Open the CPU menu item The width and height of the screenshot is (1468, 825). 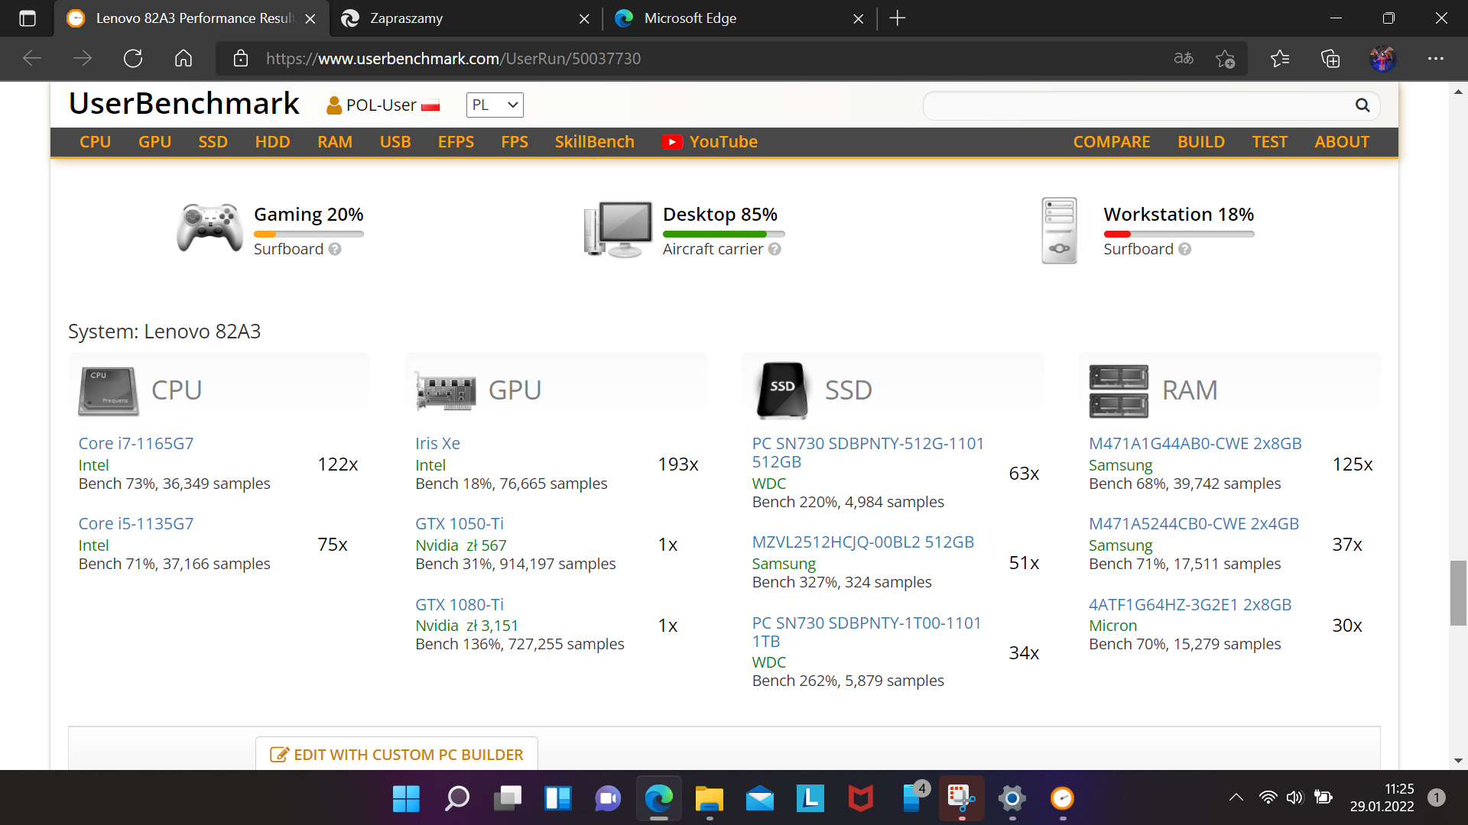[x=96, y=142]
